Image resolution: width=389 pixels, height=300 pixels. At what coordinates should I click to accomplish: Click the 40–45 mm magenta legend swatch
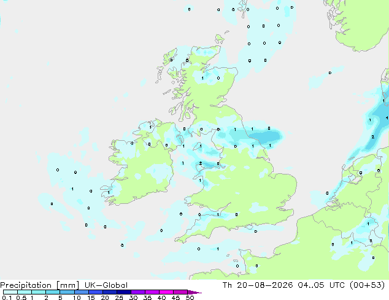(x=166, y=292)
